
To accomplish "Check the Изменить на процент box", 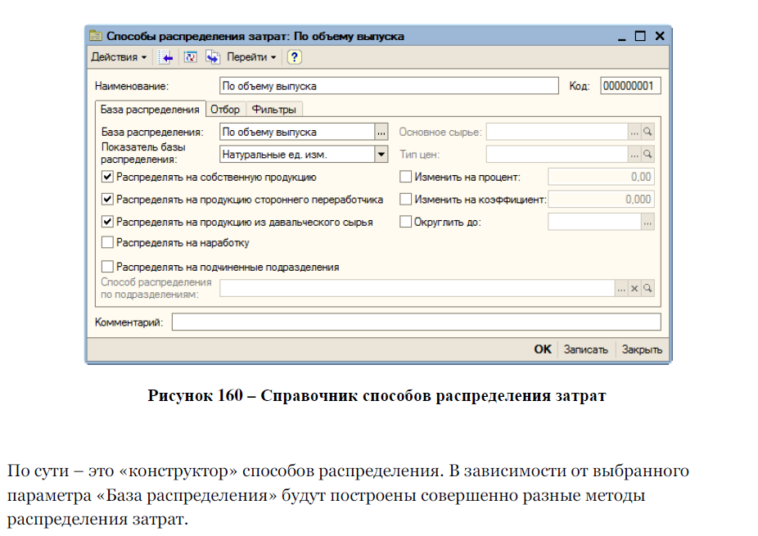I will tap(405, 177).
